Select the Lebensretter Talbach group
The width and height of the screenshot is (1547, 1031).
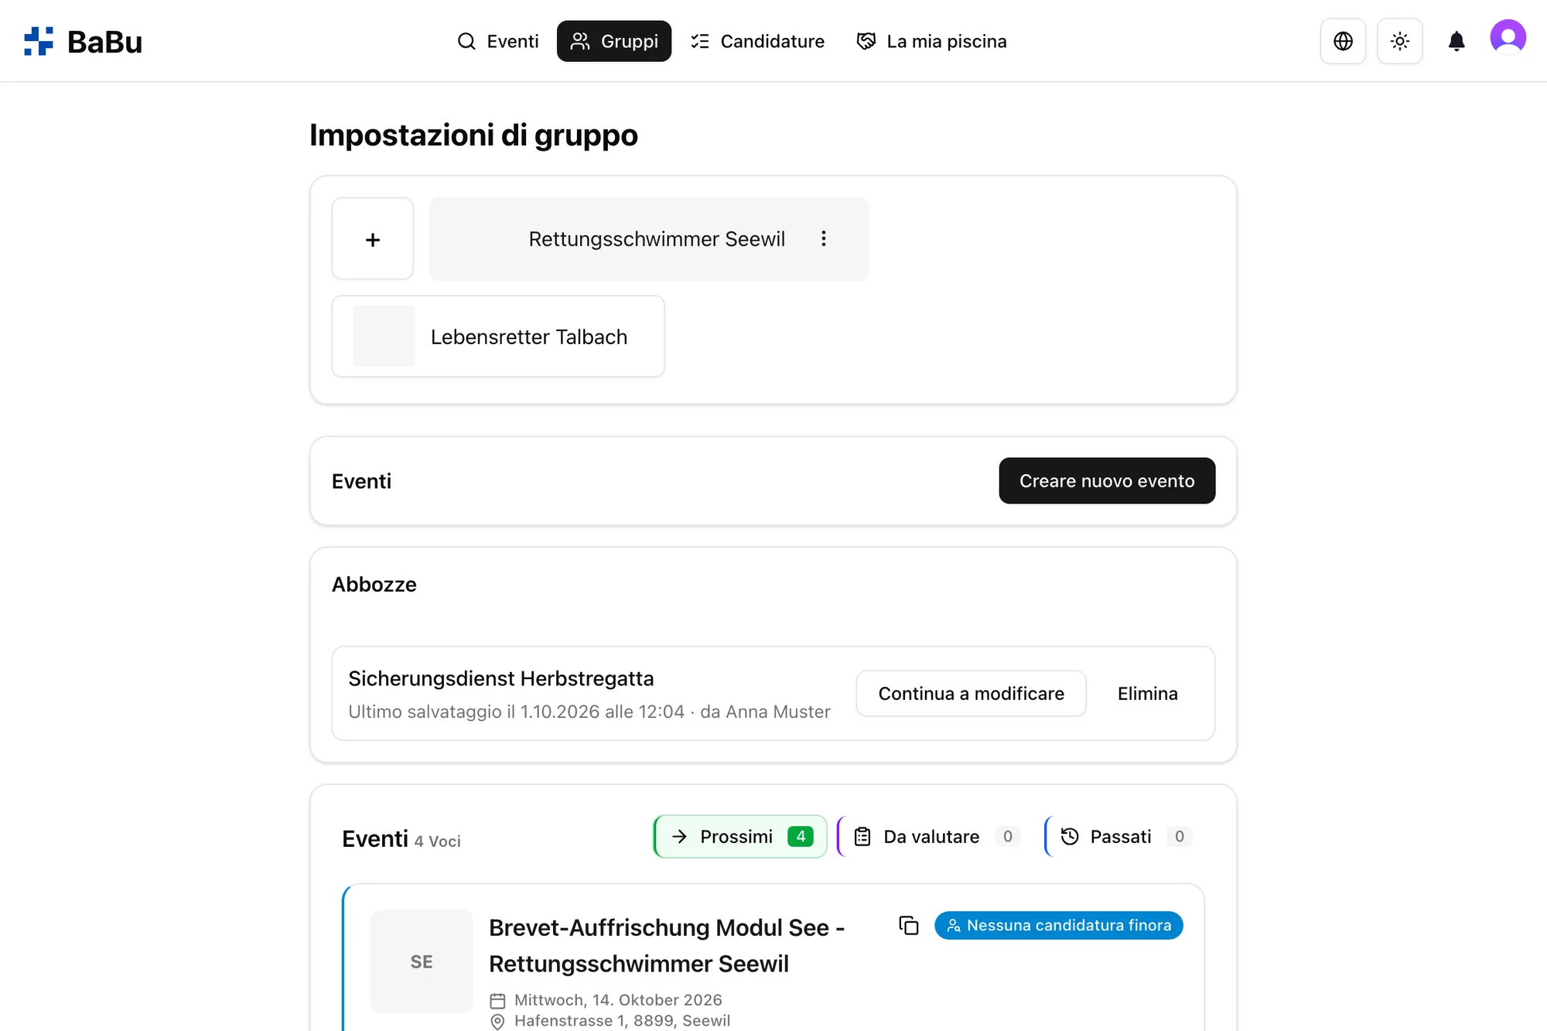[498, 336]
